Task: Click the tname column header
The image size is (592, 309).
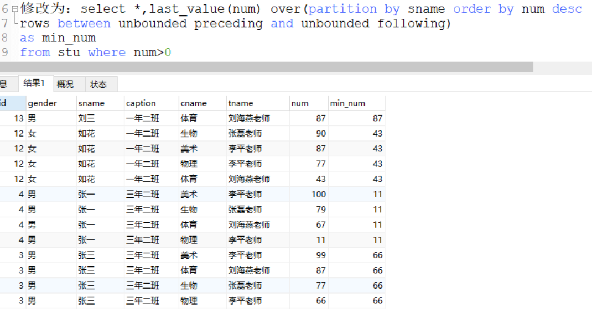Action: (257, 103)
